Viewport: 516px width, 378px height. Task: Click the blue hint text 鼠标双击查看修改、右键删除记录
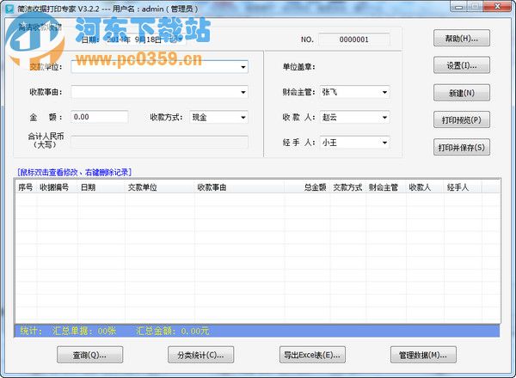[x=75, y=172]
